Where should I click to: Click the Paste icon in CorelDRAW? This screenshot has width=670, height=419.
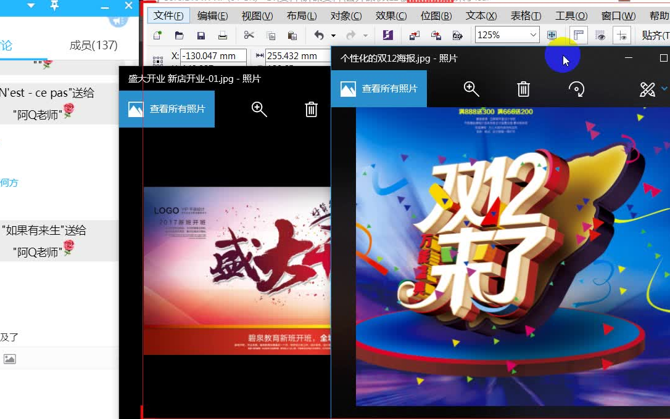(293, 35)
